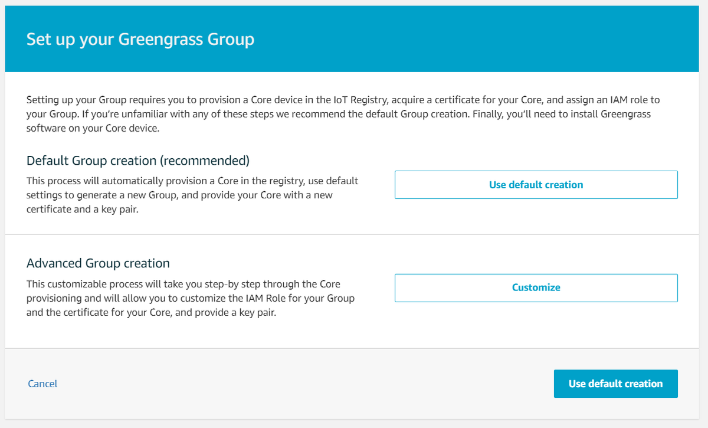Click the Cancel link

click(42, 384)
